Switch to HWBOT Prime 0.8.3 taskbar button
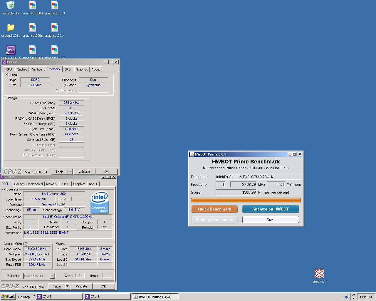 pos(155,297)
